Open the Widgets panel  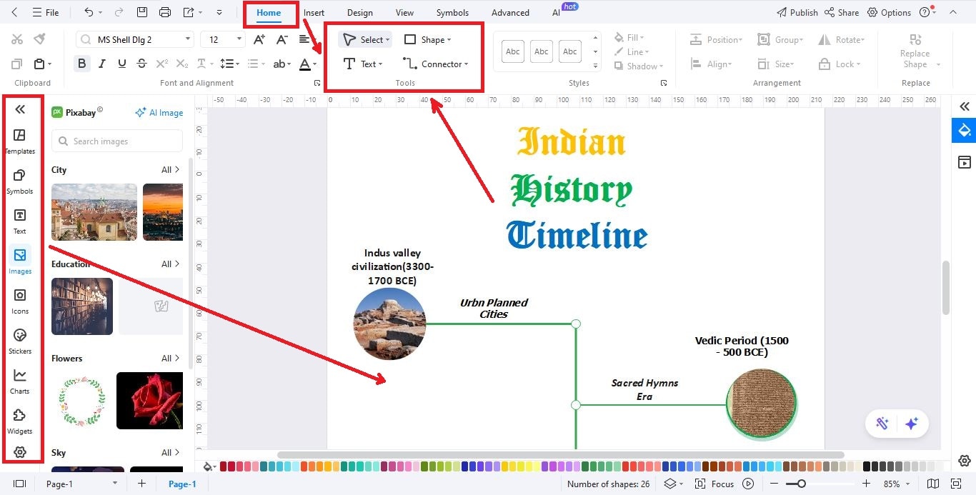click(x=20, y=420)
